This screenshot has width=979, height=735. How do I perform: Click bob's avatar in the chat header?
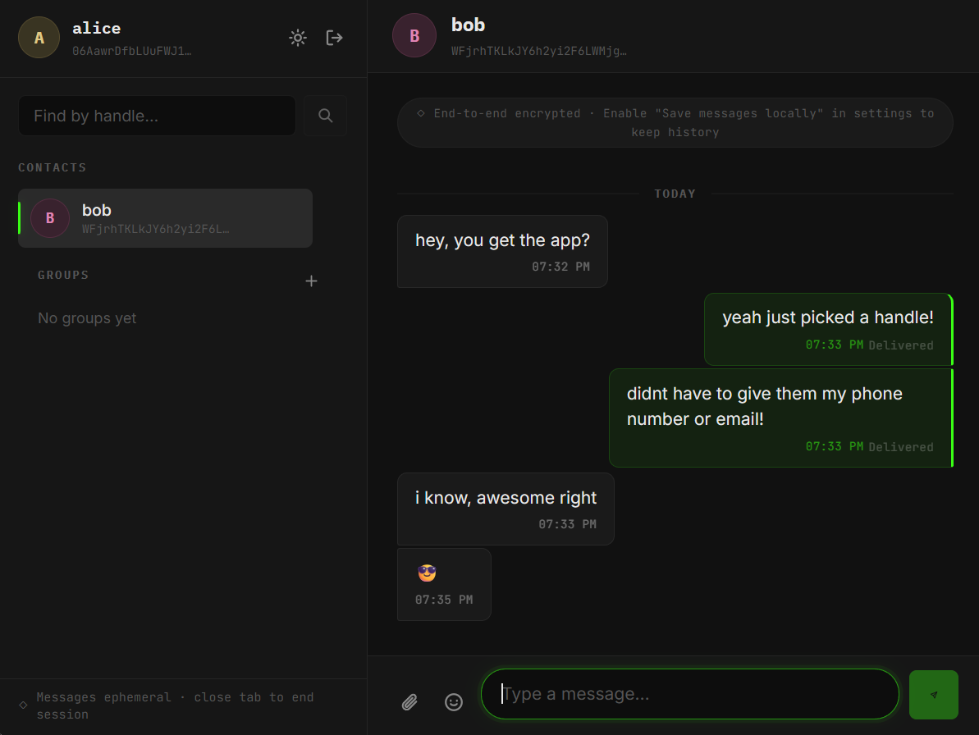[414, 35]
